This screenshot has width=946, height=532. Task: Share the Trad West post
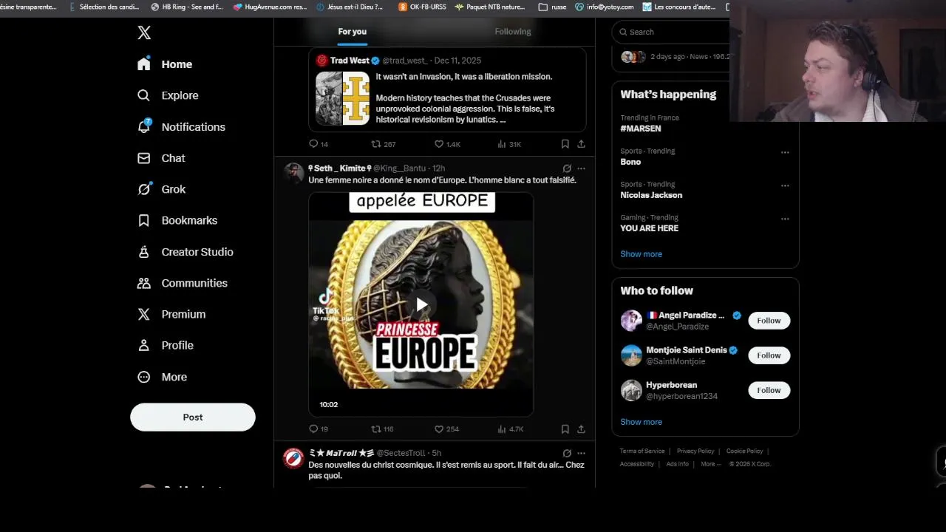pos(581,144)
